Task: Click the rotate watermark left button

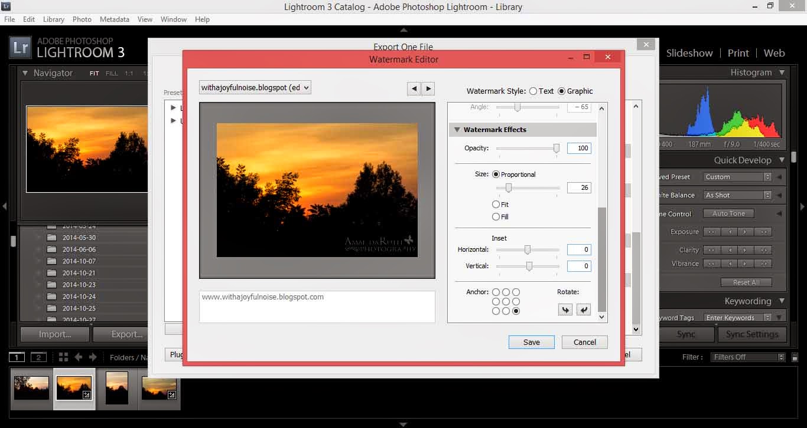Action: pyautogui.click(x=565, y=310)
